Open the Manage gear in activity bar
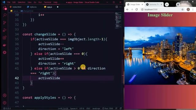 [x=5, y=103]
